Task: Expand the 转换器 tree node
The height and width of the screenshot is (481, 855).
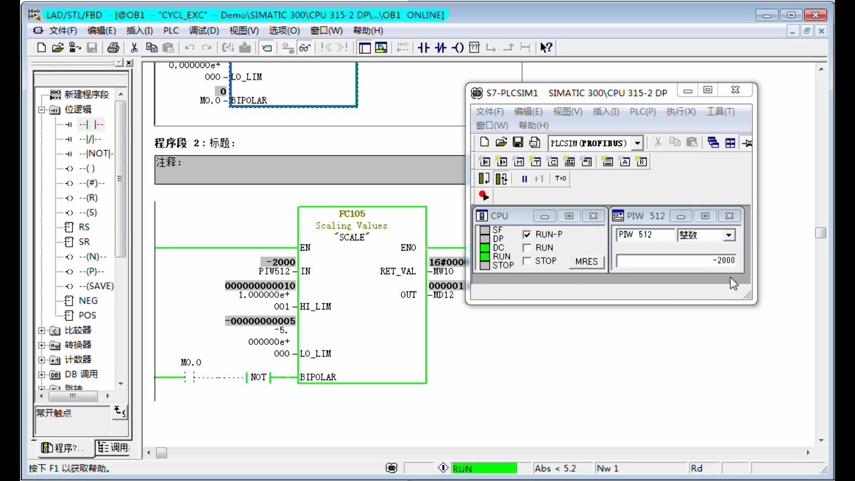Action: point(41,345)
